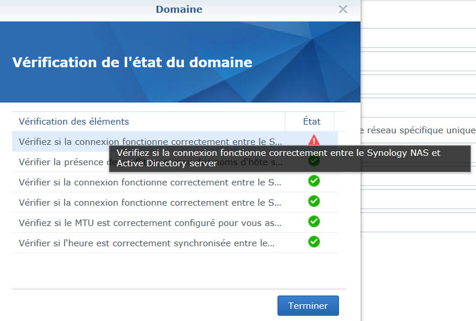Click the "Domaine" dialog title bar
Viewport: 476px width, 321px height.
click(179, 9)
